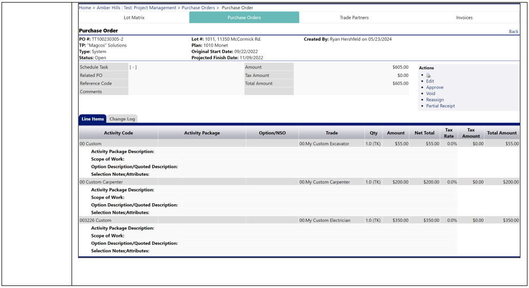Click the Tax Rate column header
Screen dimensions: 529x288
(449, 133)
